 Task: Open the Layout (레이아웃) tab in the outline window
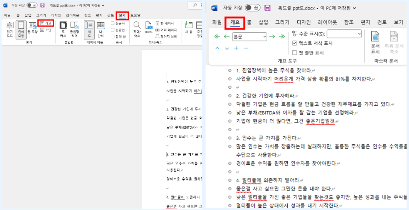tap(327, 22)
